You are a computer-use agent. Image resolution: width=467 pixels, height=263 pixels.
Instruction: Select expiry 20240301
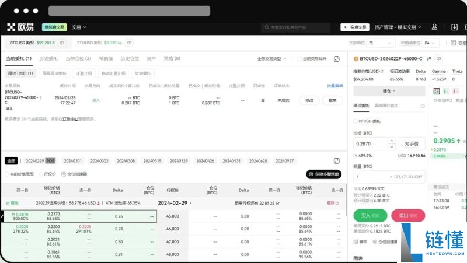(x=72, y=161)
